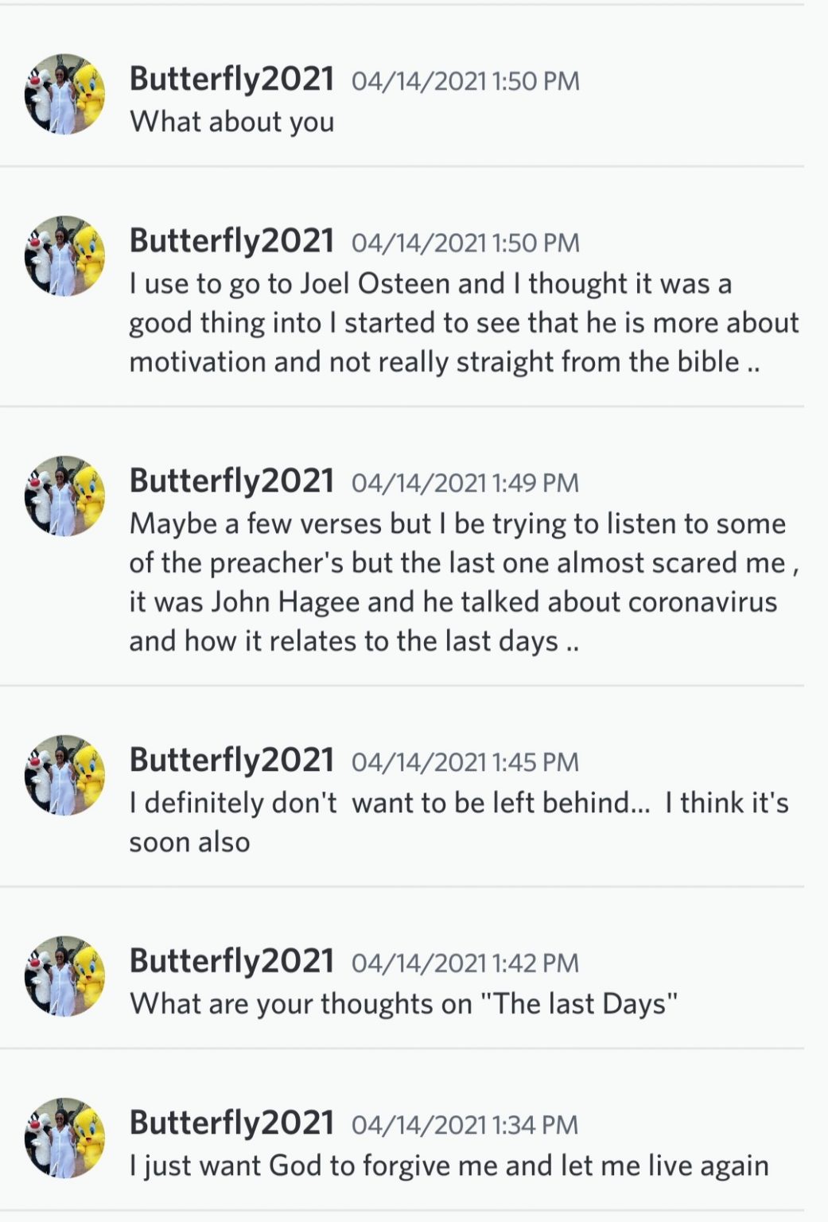Open avatar next to the Joel Osteen message
The height and width of the screenshot is (1222, 828).
click(x=64, y=255)
